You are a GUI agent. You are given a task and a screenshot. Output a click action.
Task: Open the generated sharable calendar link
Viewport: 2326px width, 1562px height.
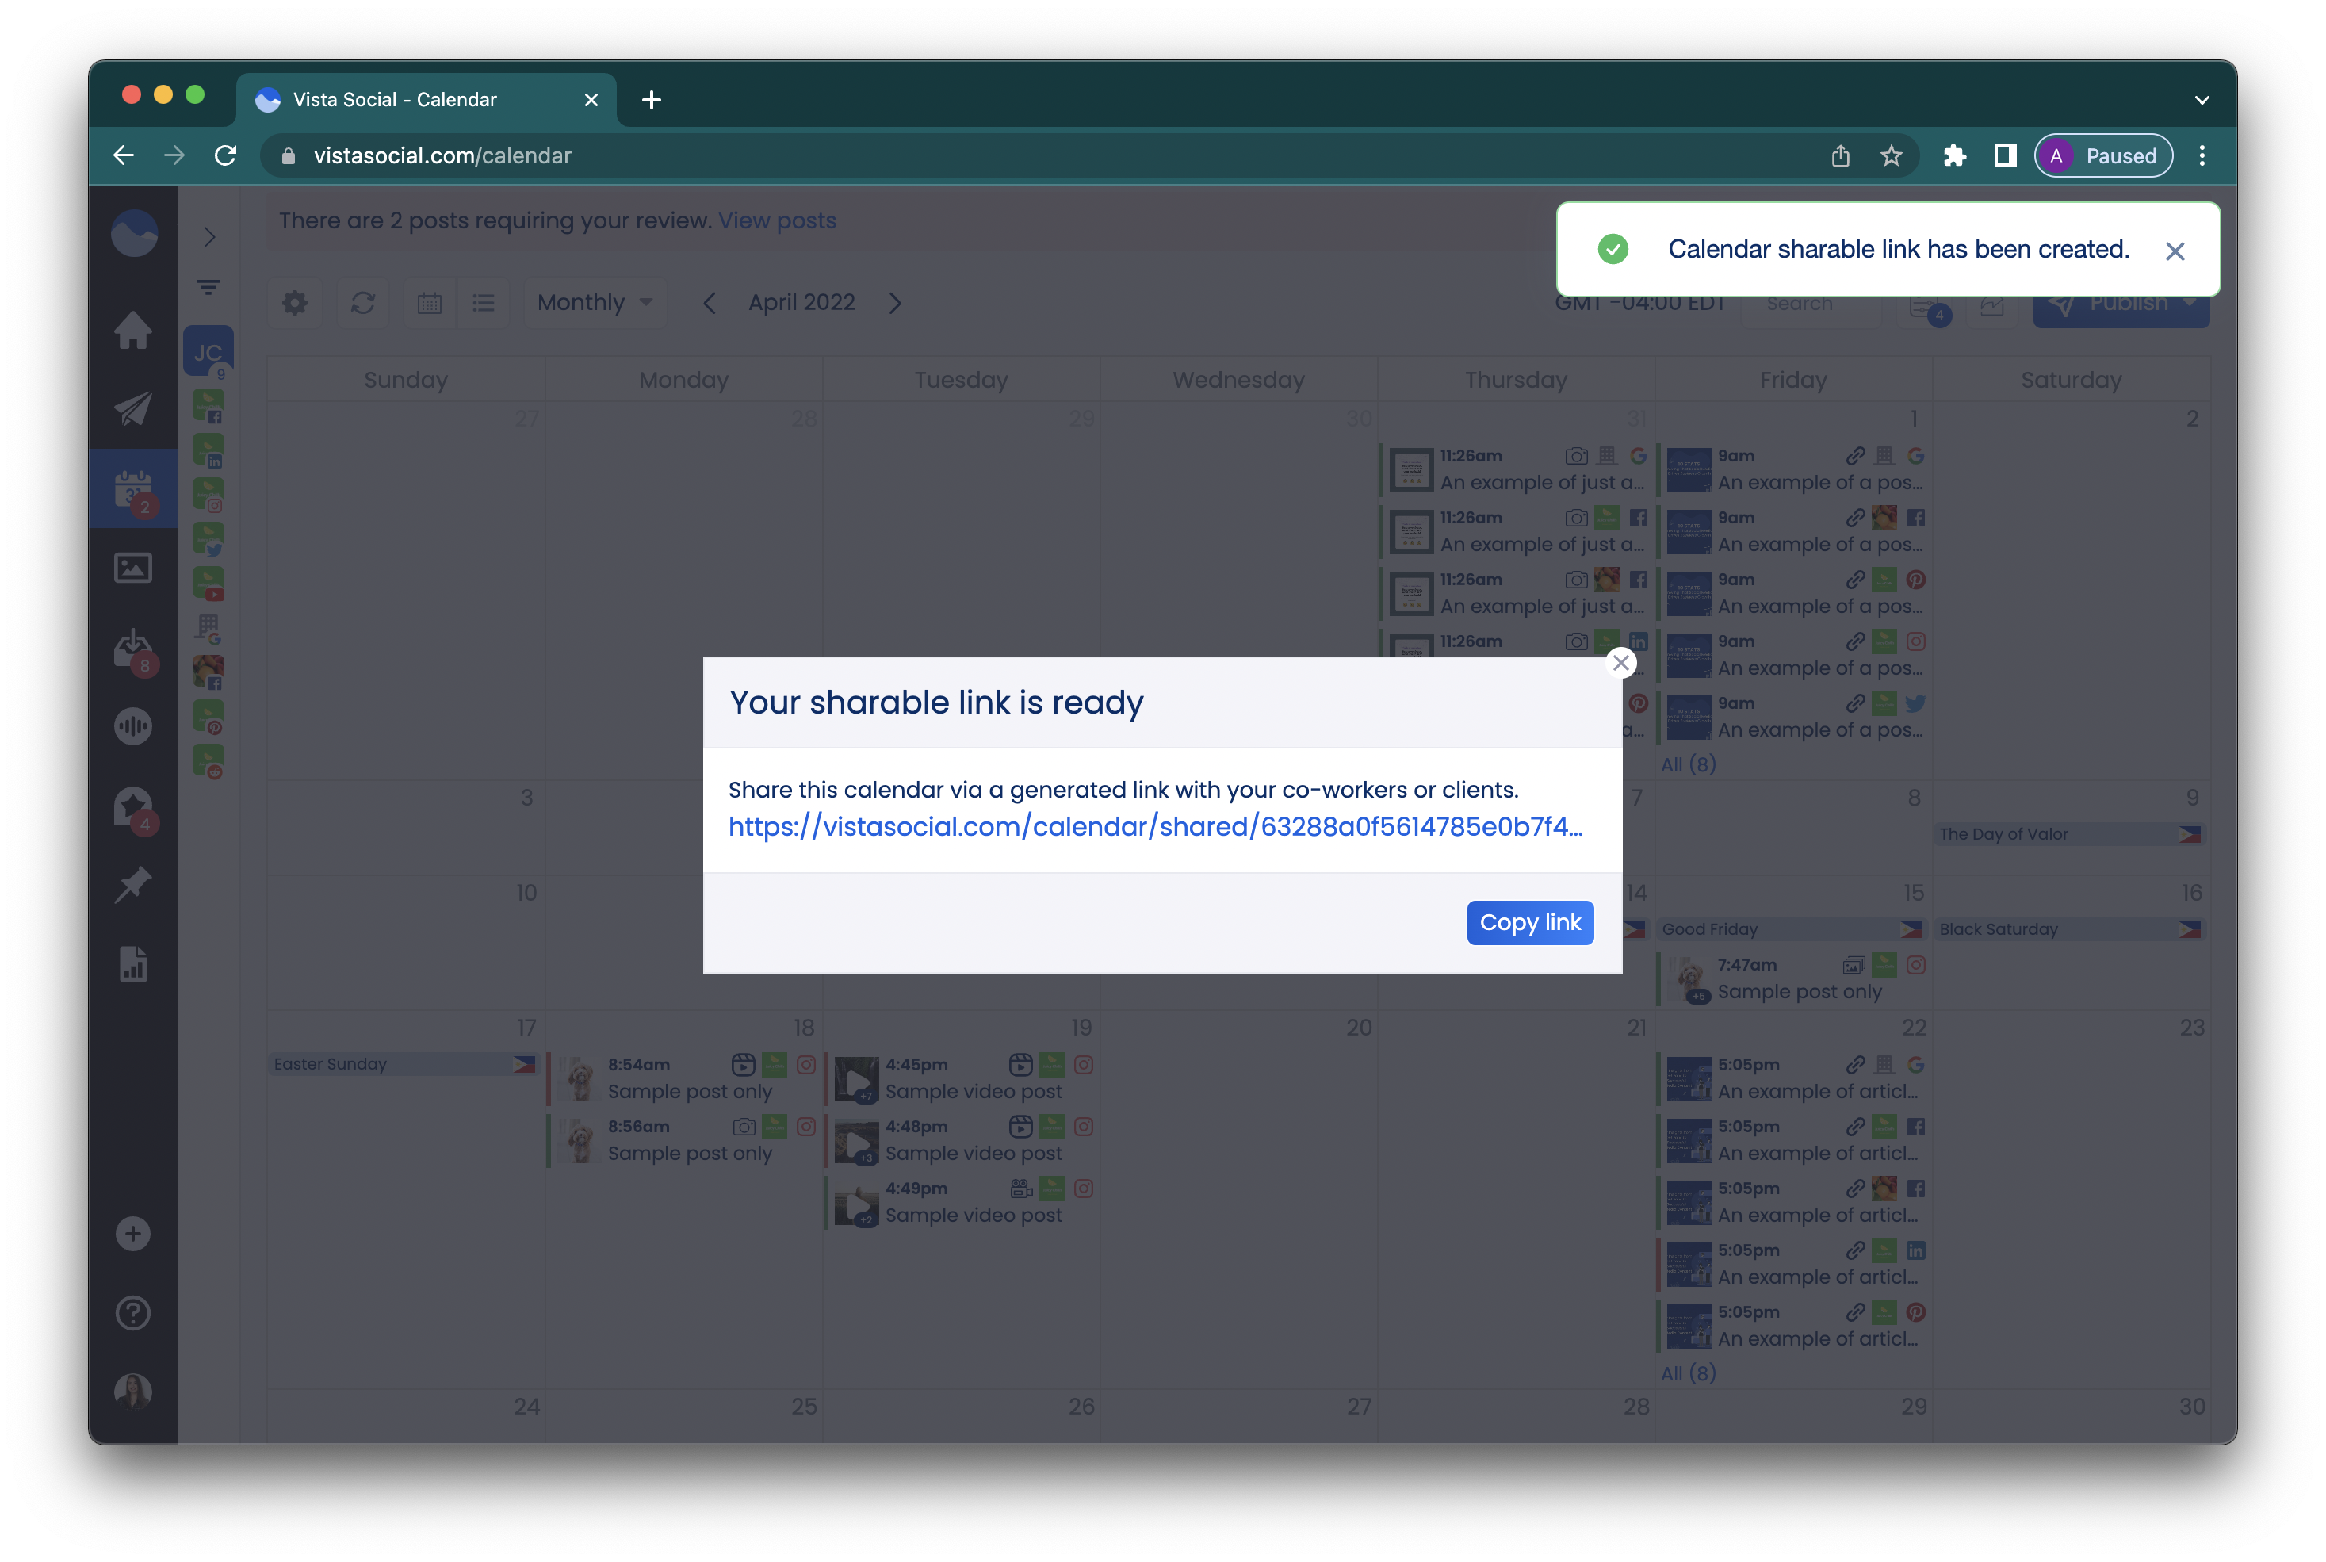(1155, 827)
